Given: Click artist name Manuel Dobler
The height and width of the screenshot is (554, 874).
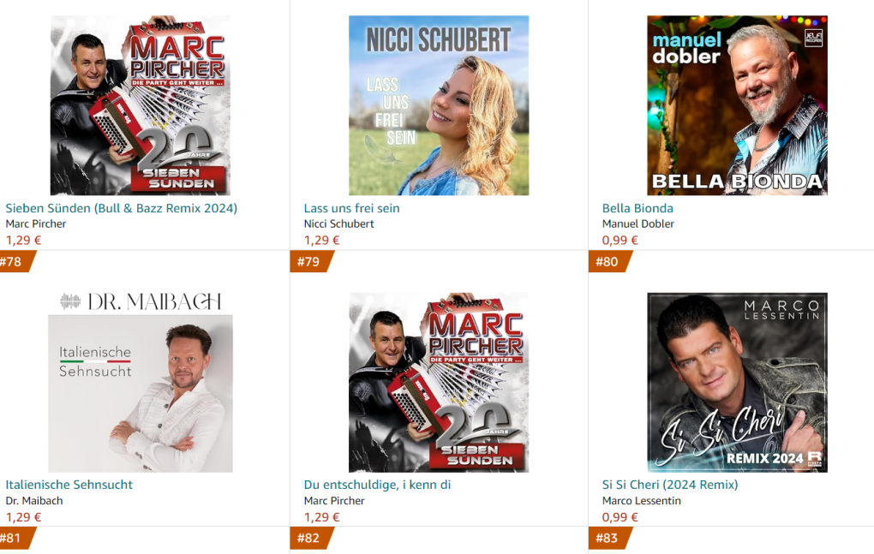Looking at the screenshot, I should point(638,223).
